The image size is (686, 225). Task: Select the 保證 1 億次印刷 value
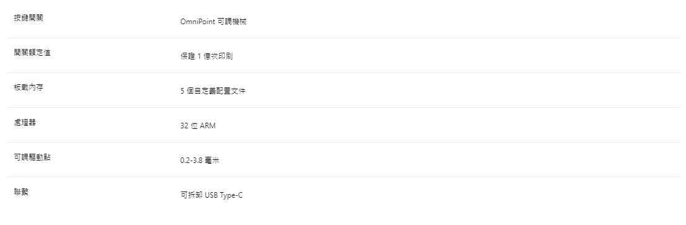206,56
